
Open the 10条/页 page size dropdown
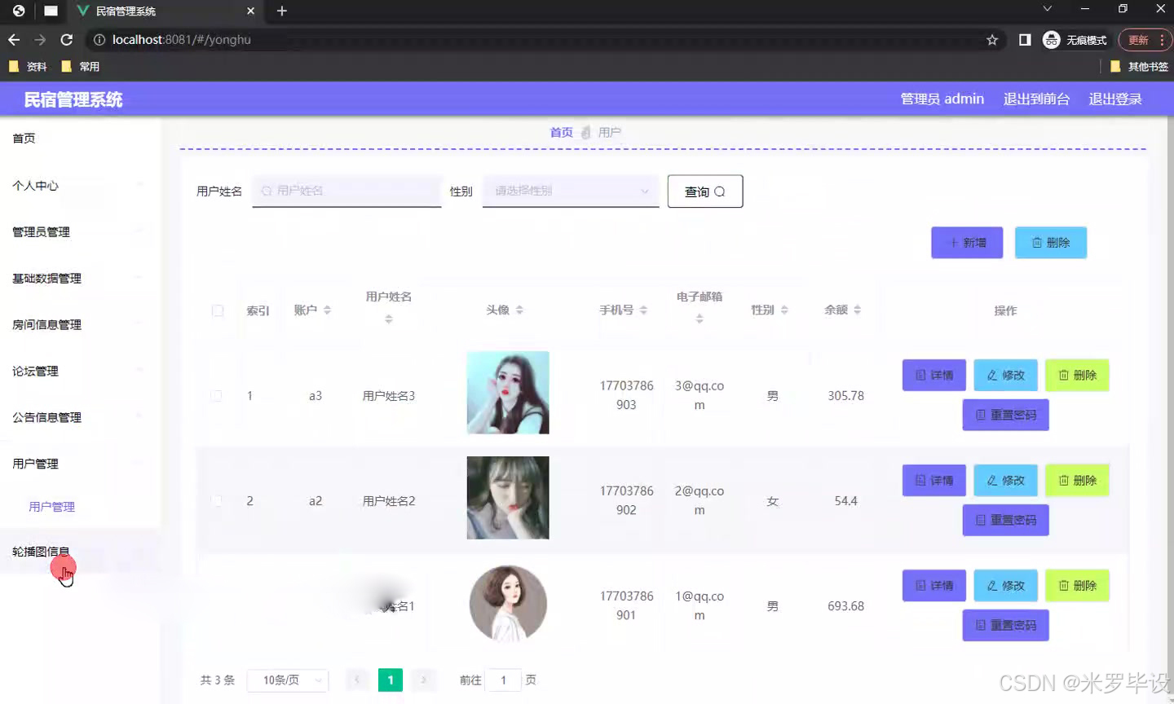pos(287,680)
